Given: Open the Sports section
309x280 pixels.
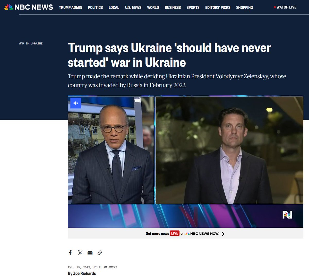Looking at the screenshot, I should coord(193,7).
